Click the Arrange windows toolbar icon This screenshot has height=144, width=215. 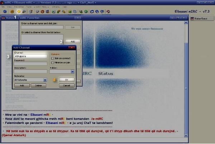pos(102,12)
